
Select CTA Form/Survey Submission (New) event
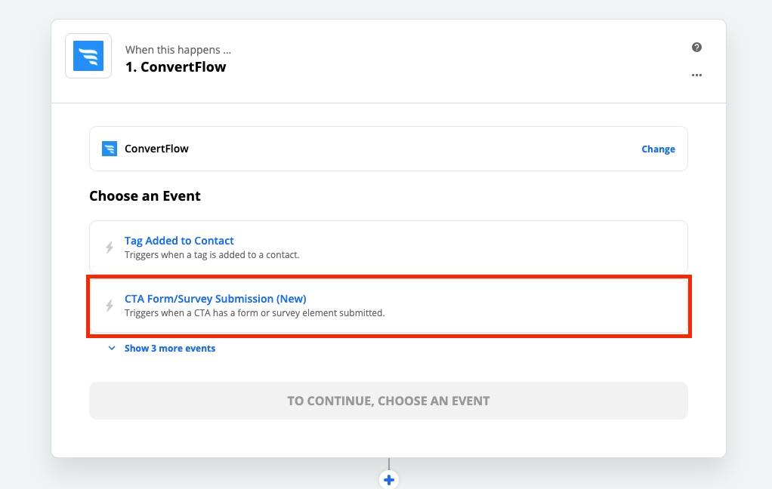pos(215,299)
